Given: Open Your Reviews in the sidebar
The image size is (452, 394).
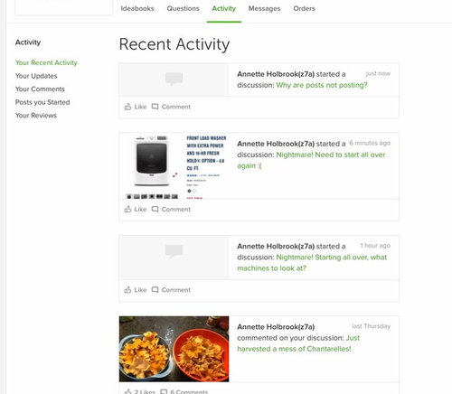Looking at the screenshot, I should (x=36, y=116).
